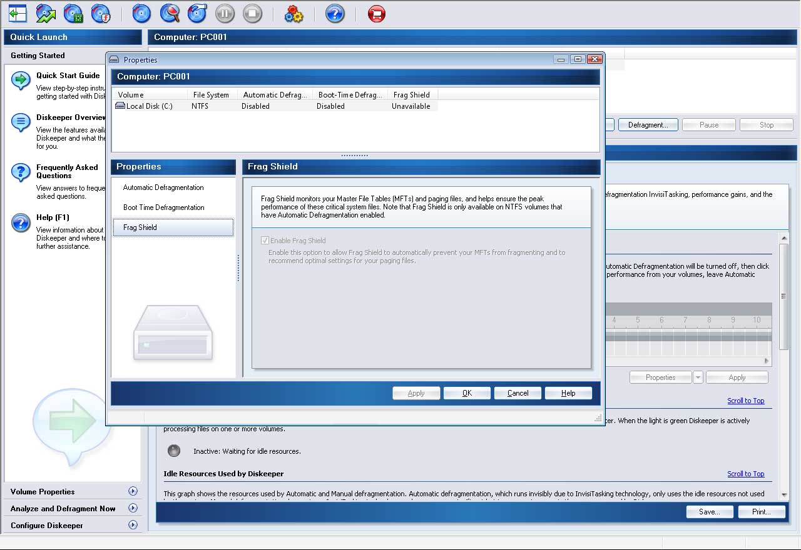Click the disk with hand toolbar icon

coord(197,13)
